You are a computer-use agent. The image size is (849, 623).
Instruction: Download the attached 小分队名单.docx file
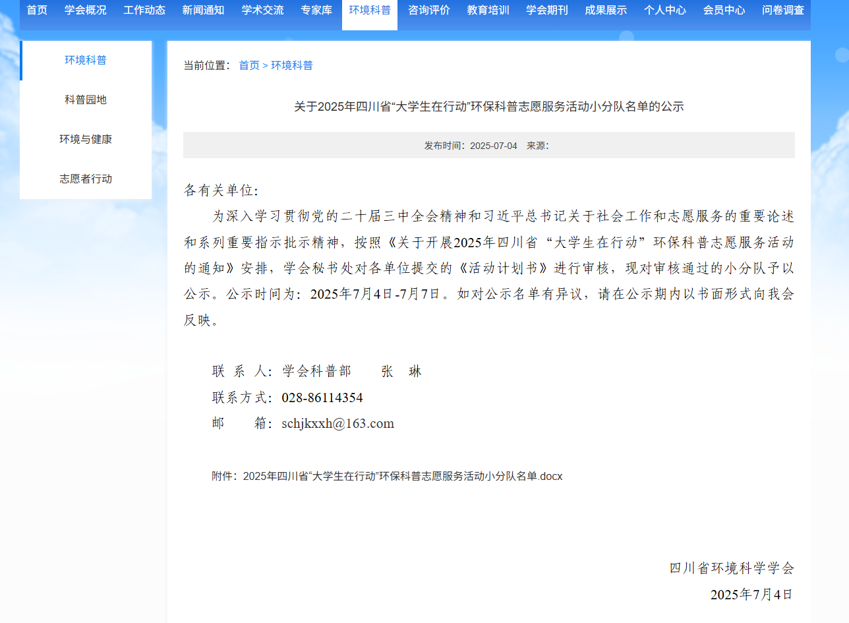tap(403, 476)
